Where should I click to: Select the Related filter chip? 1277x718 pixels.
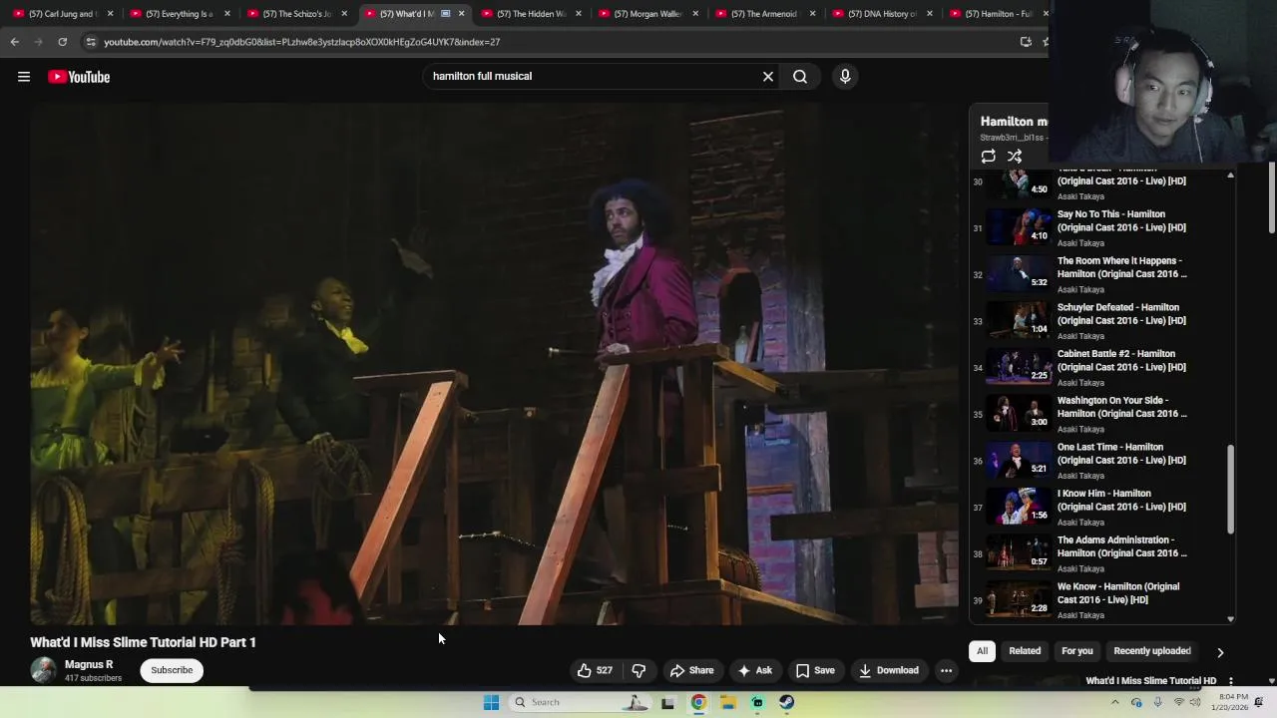click(x=1025, y=651)
